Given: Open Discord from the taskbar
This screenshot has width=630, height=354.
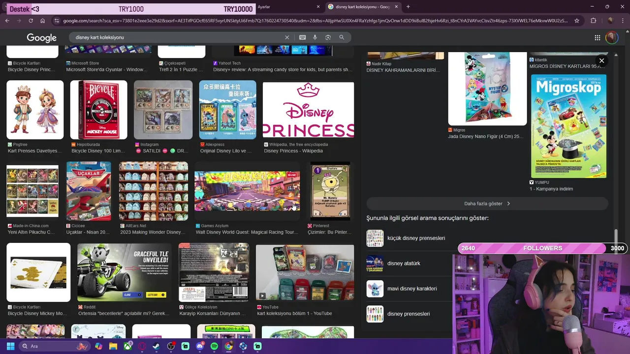Looking at the screenshot, I should [200, 346].
